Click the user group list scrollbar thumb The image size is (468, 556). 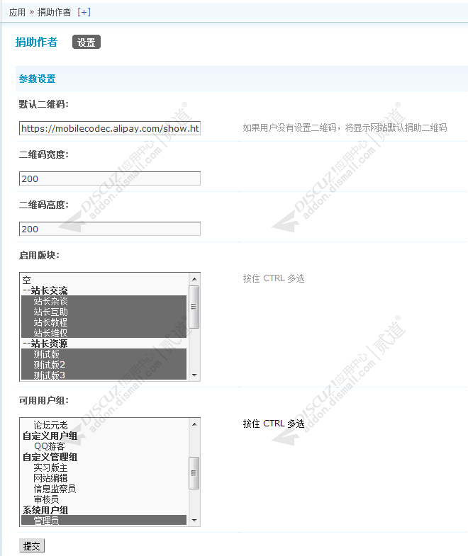click(194, 473)
